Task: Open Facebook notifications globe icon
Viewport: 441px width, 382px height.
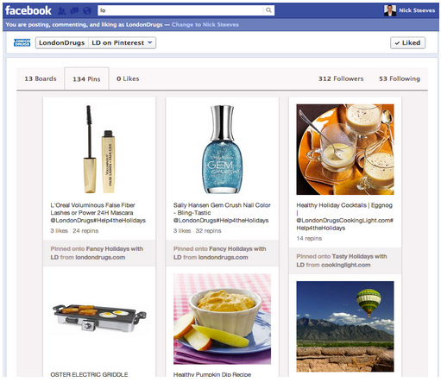Action: [x=87, y=10]
